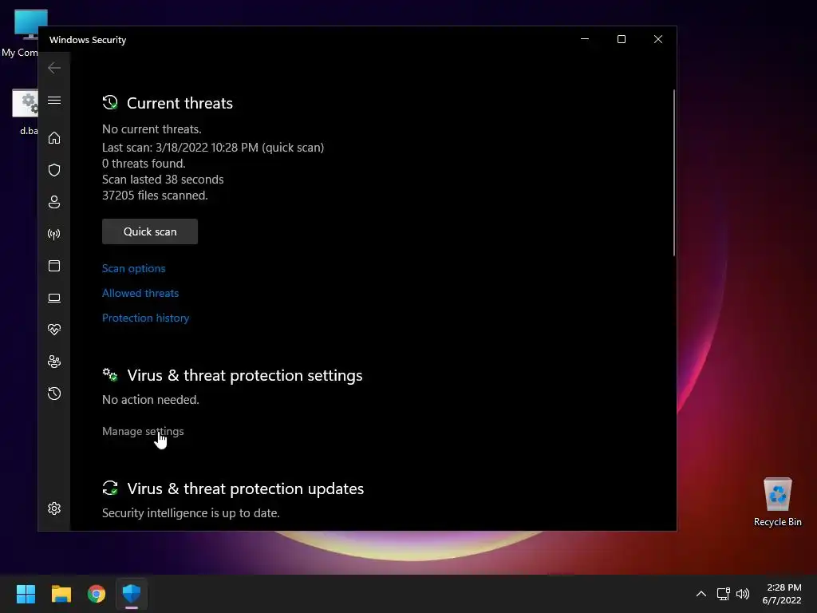The image size is (817, 613).
Task: Click the 'Last scan: 3/18/2022' line
Action: [213, 148]
